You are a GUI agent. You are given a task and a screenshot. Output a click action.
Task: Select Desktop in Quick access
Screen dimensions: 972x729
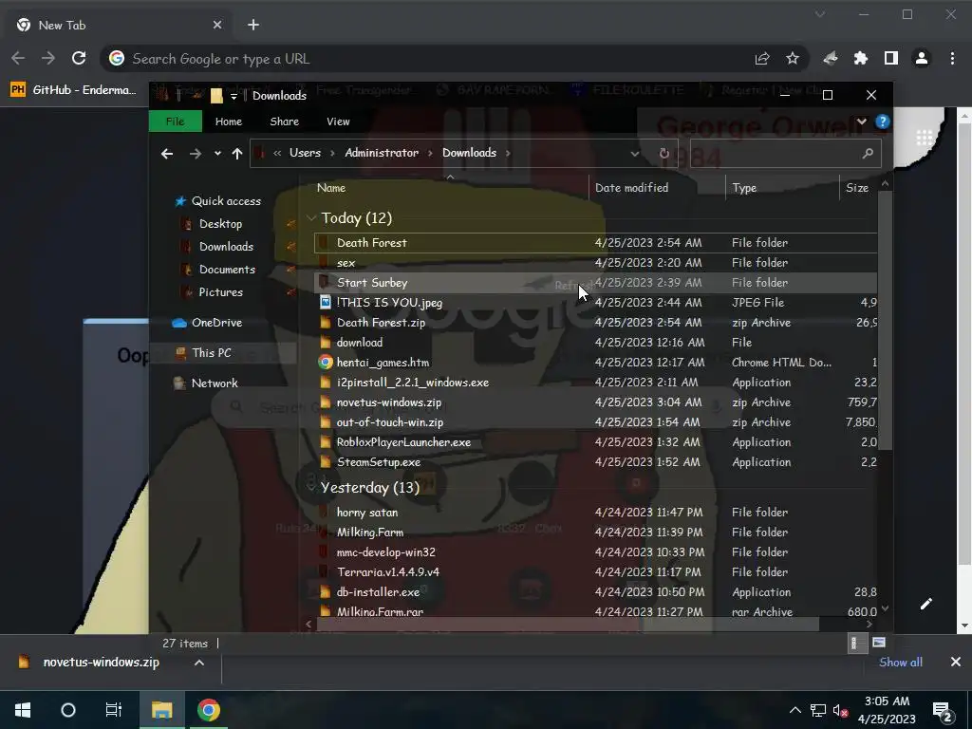point(220,224)
